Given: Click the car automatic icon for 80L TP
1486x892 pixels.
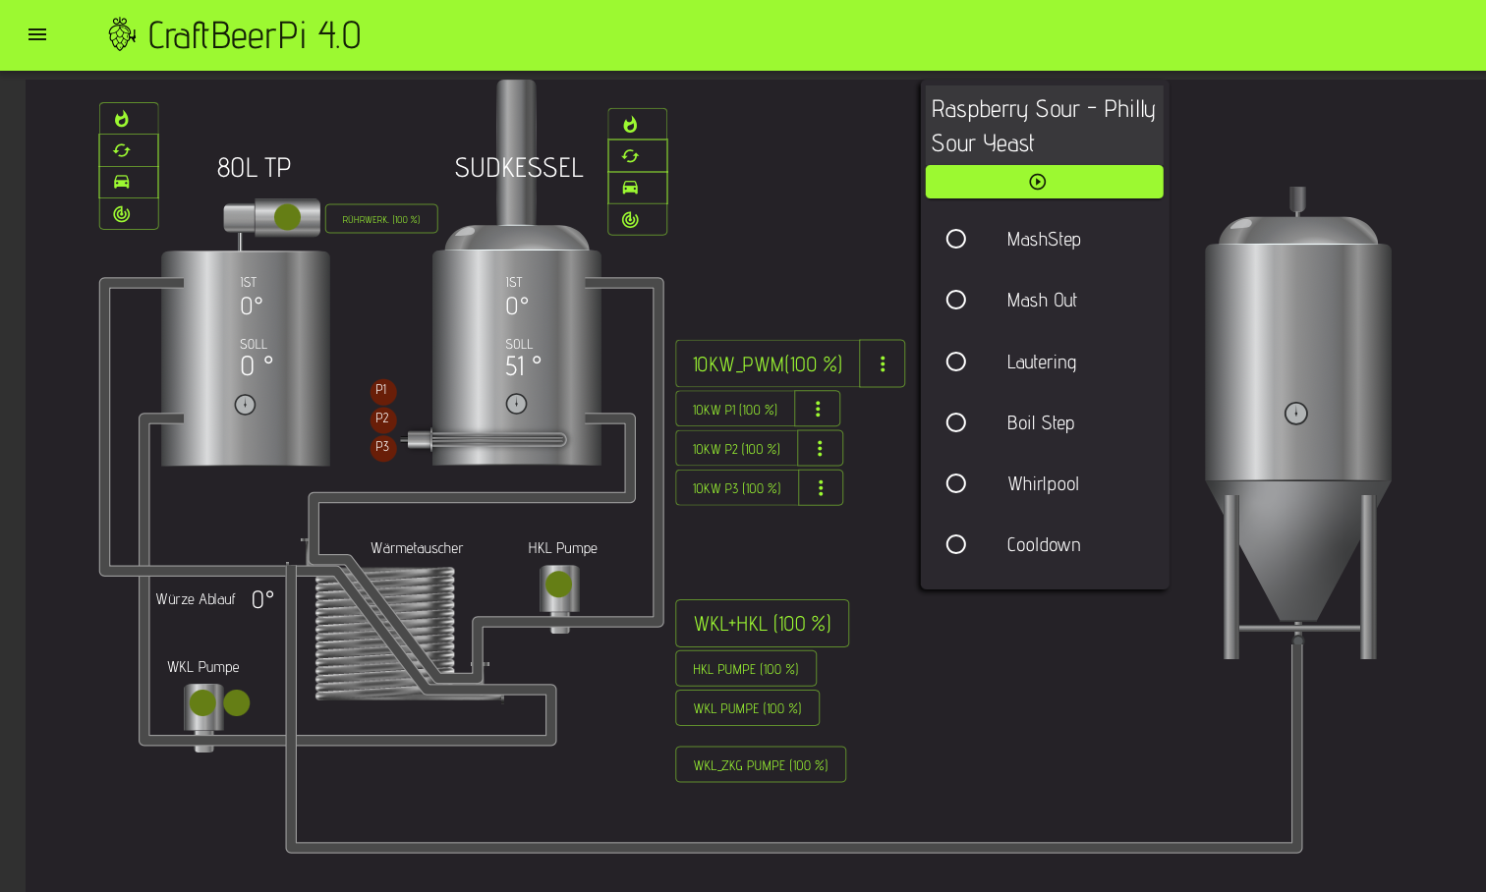Looking at the screenshot, I should [122, 182].
